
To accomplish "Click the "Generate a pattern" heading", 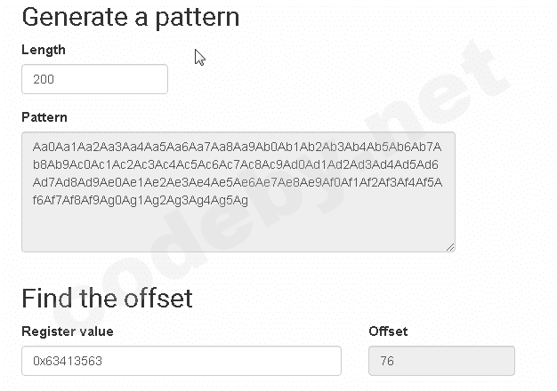I will pos(130,17).
